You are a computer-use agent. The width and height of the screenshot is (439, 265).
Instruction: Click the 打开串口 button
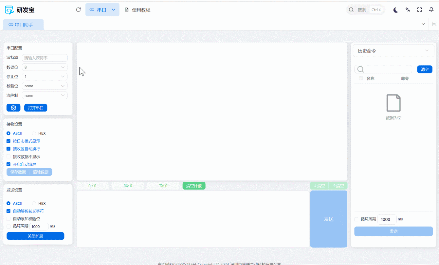(36, 108)
